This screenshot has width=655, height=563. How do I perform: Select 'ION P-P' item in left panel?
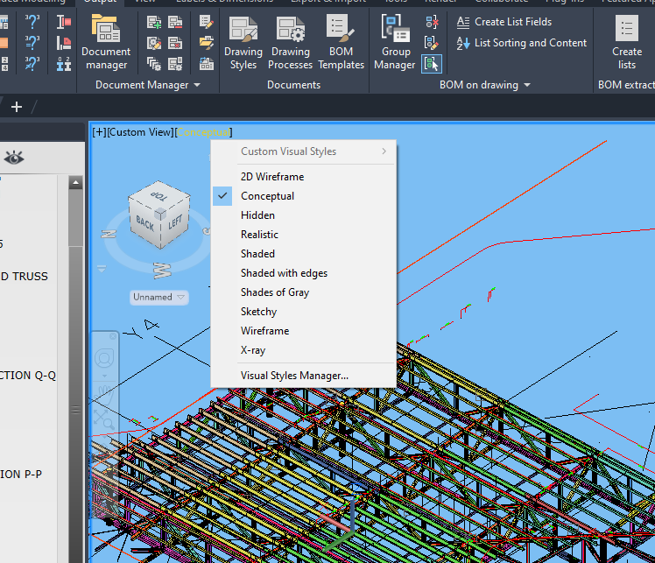click(21, 474)
